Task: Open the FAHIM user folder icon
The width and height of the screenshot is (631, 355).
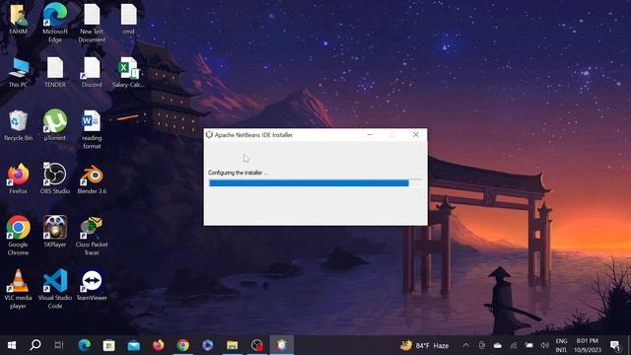Action: [x=18, y=19]
